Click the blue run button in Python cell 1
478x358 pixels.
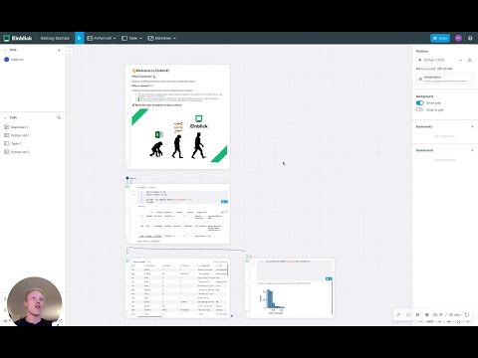click(224, 202)
